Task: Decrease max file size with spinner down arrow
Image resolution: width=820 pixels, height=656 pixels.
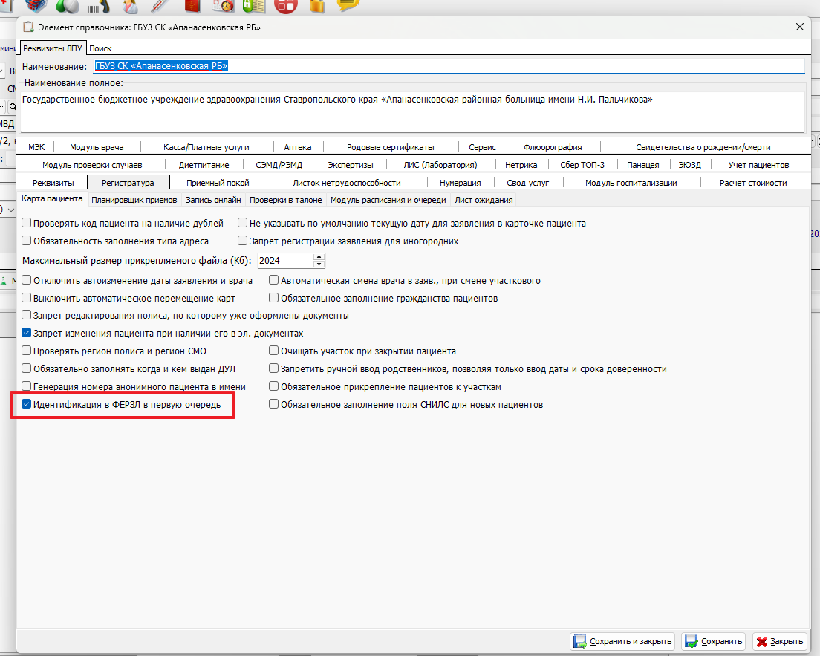Action: tap(319, 264)
